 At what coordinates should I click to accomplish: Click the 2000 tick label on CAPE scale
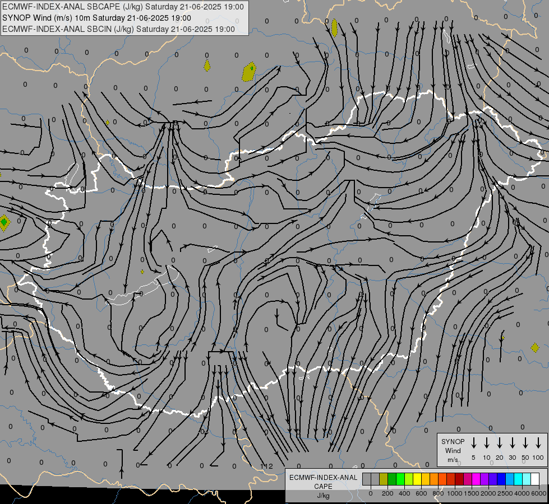[488, 493]
